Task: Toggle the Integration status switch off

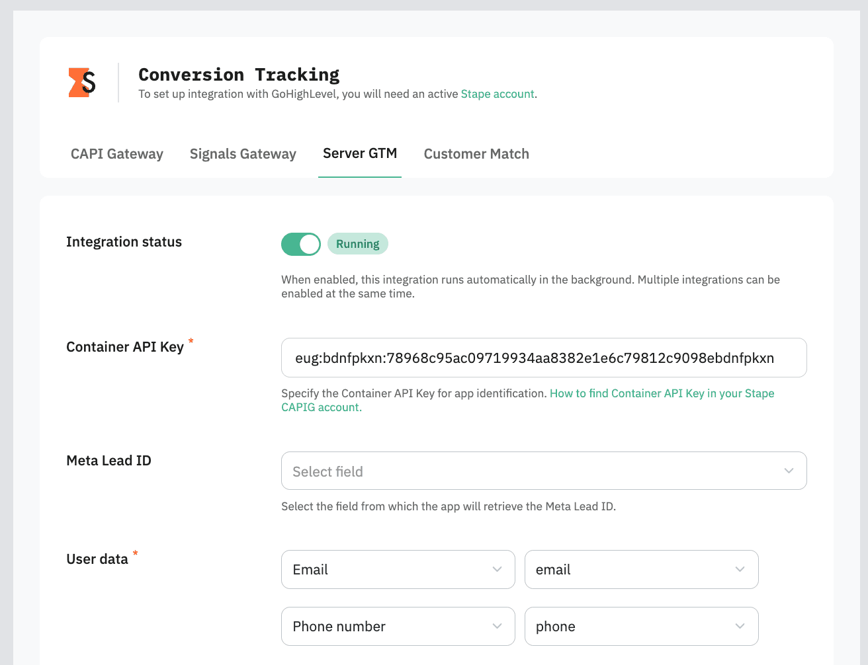Action: 301,244
